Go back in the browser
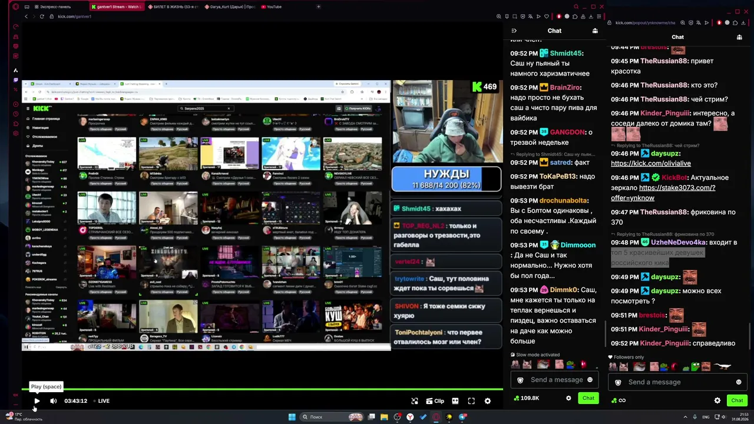754x424 pixels. (x=26, y=16)
